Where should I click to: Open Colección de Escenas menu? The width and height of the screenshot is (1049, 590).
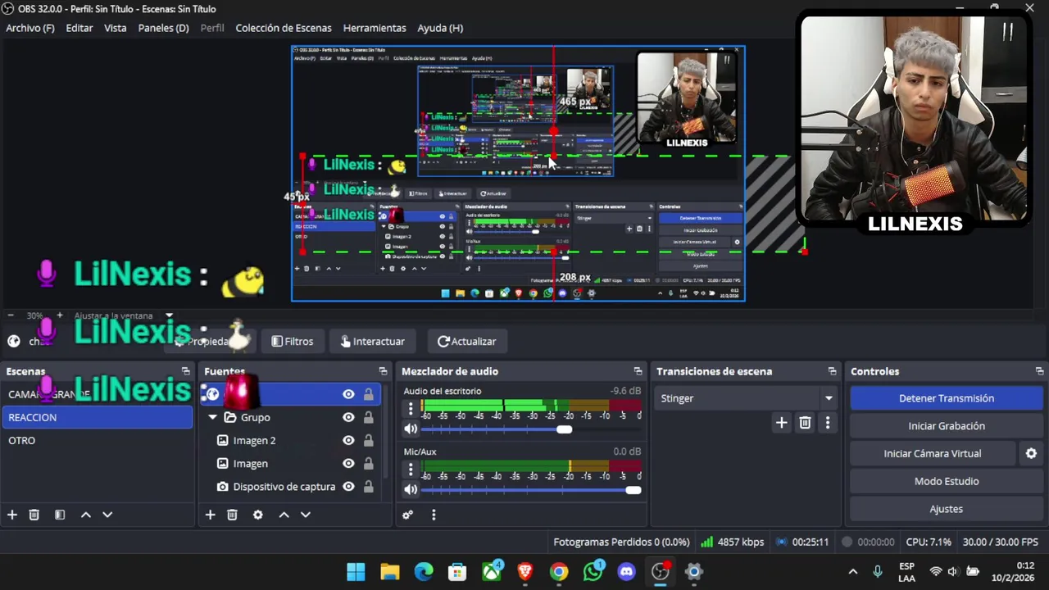[284, 28]
